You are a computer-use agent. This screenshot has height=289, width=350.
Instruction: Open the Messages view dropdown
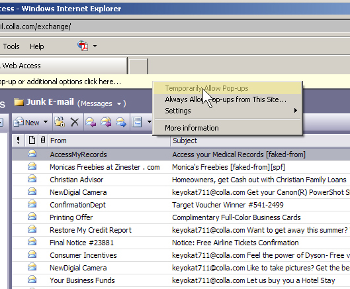coord(102,103)
